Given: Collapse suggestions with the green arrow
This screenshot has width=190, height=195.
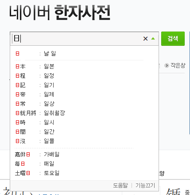Looking at the screenshot, I should coord(153,39).
